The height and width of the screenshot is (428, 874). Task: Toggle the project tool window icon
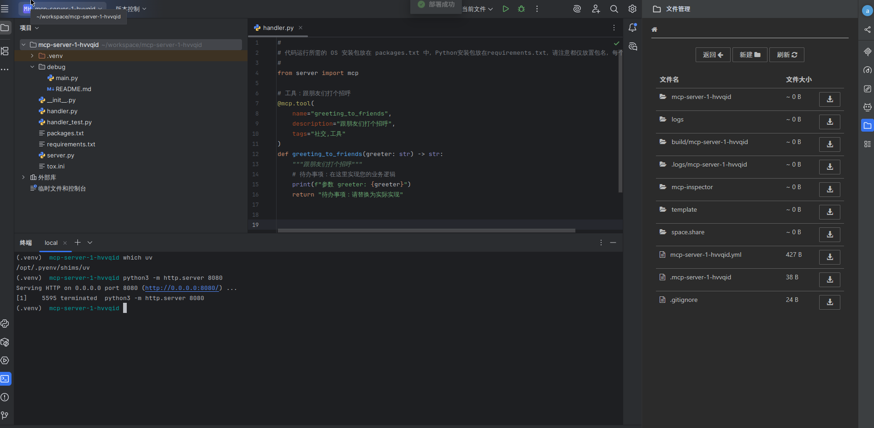(5, 28)
